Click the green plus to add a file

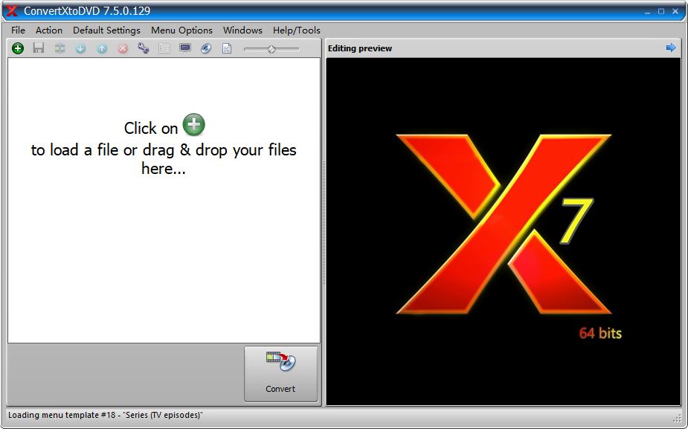pyautogui.click(x=17, y=48)
